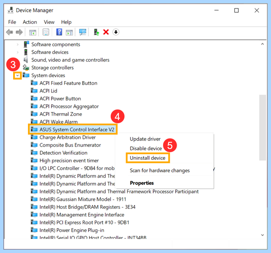Click the Show/Hide Action Pane toolbar icon
Viewport: 271px width, 253px height.
[69, 32]
